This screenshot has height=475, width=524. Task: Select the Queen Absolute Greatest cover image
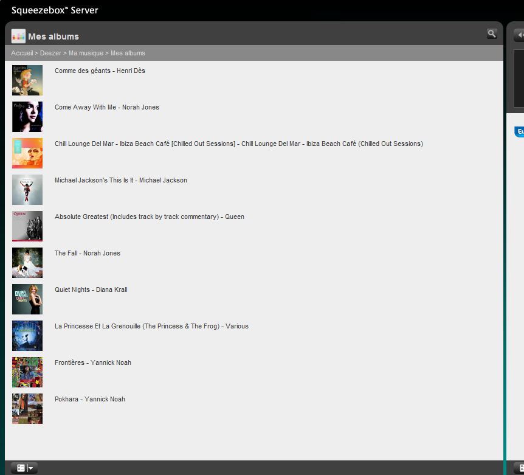click(27, 226)
